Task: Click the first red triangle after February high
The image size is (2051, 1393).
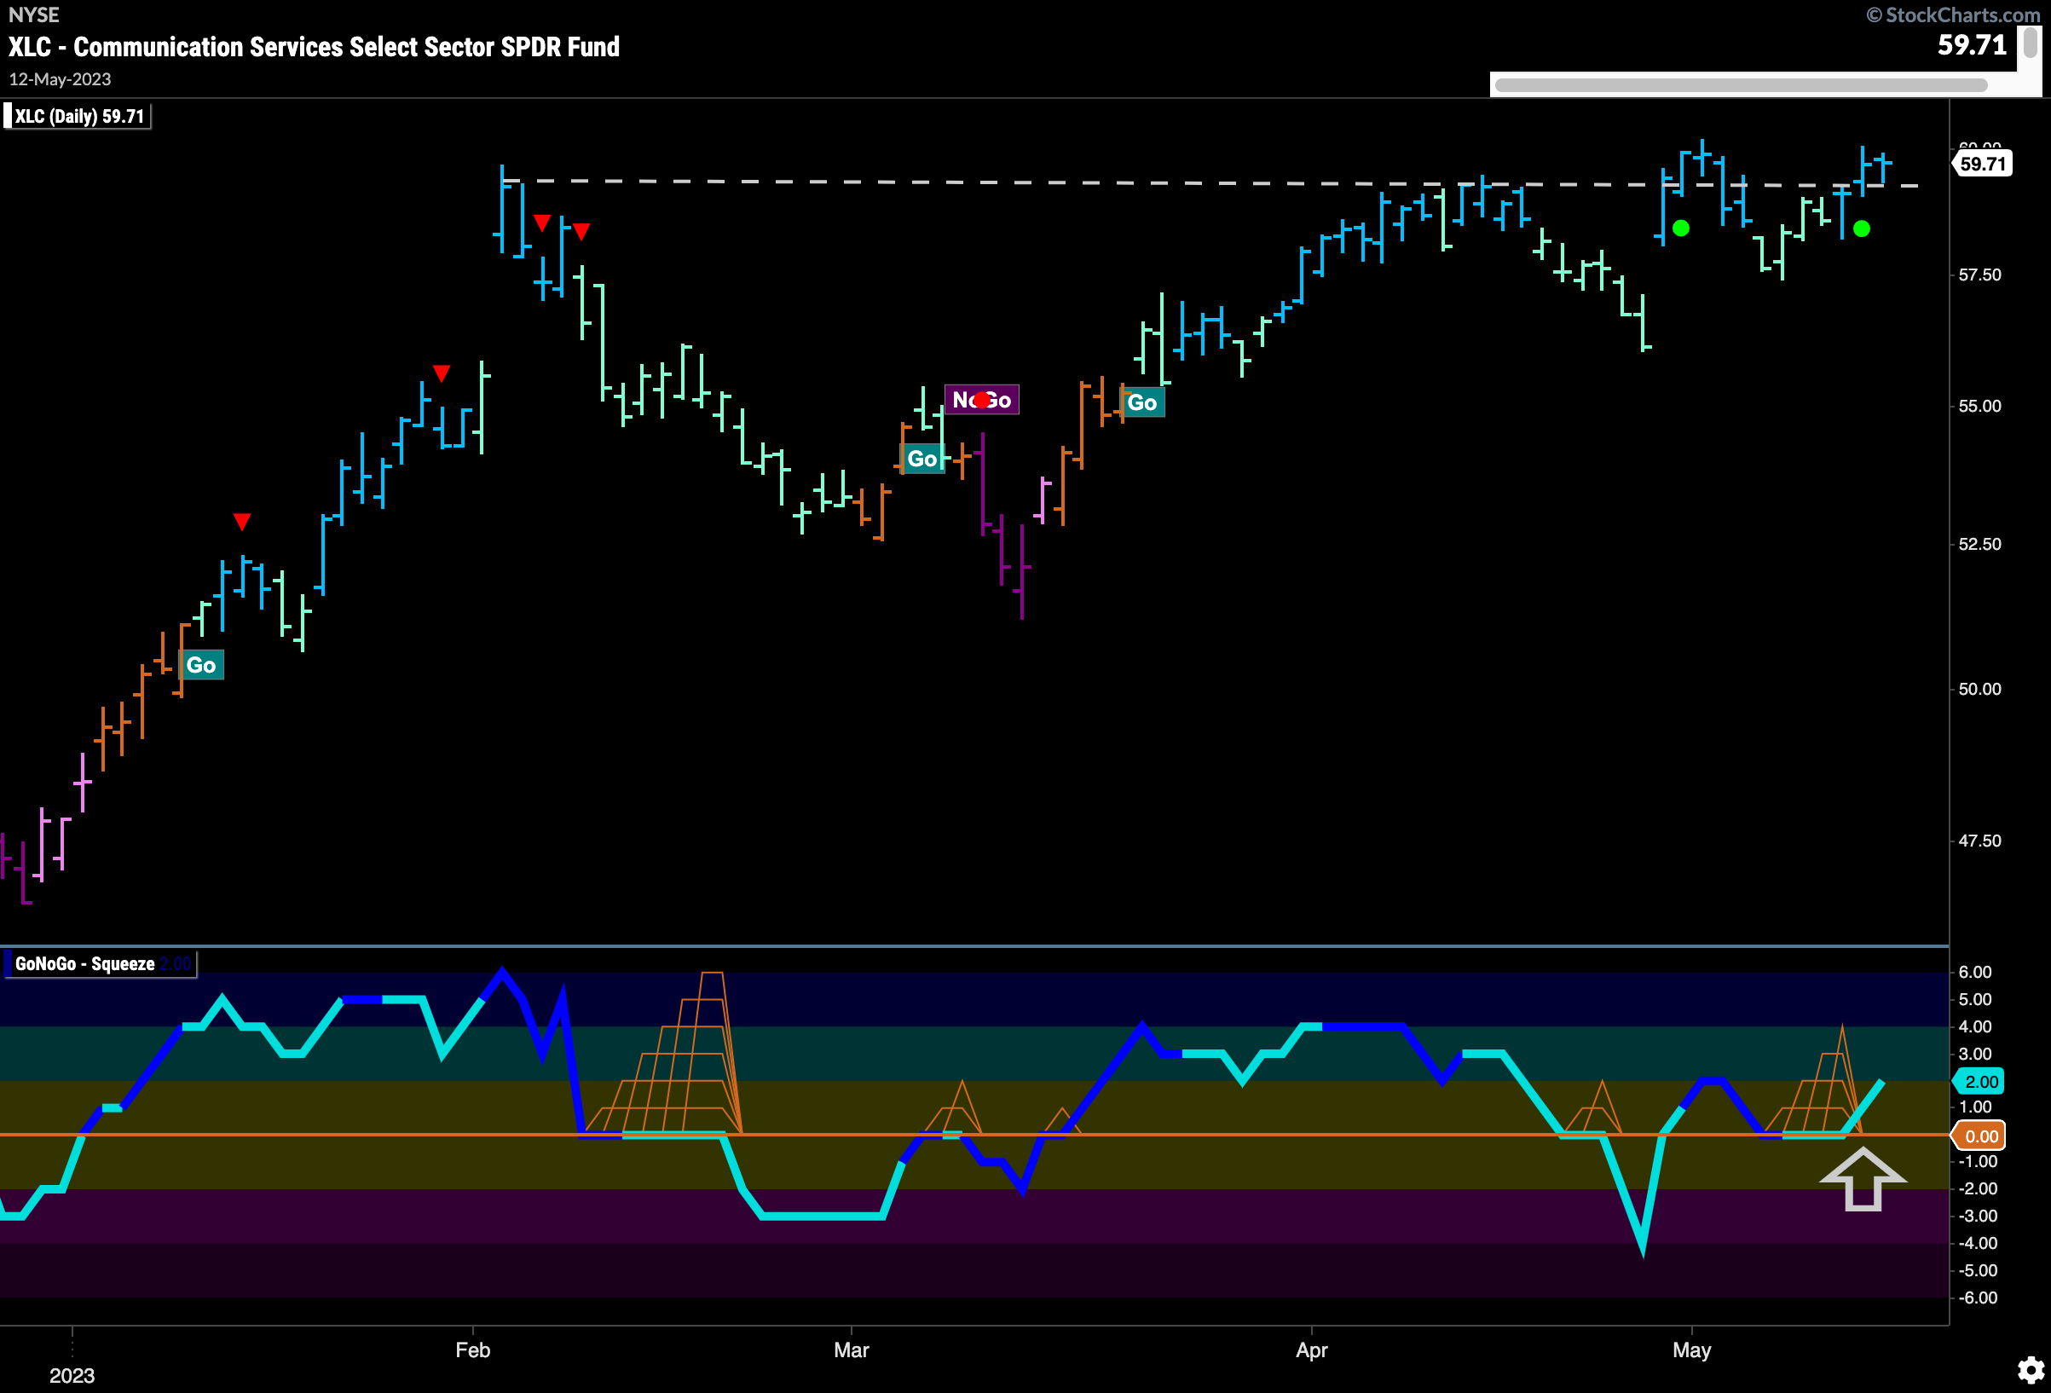Action: coord(542,223)
